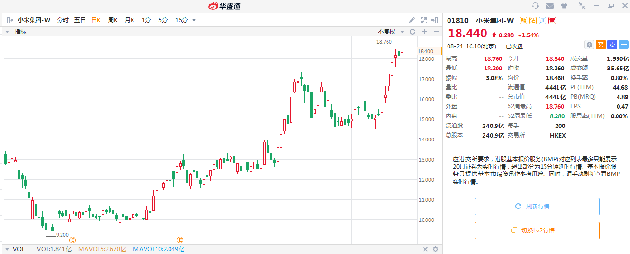Screen dimensions: 630x254
Task: Select the 日K daily candlestick tab
Action: click(96, 20)
